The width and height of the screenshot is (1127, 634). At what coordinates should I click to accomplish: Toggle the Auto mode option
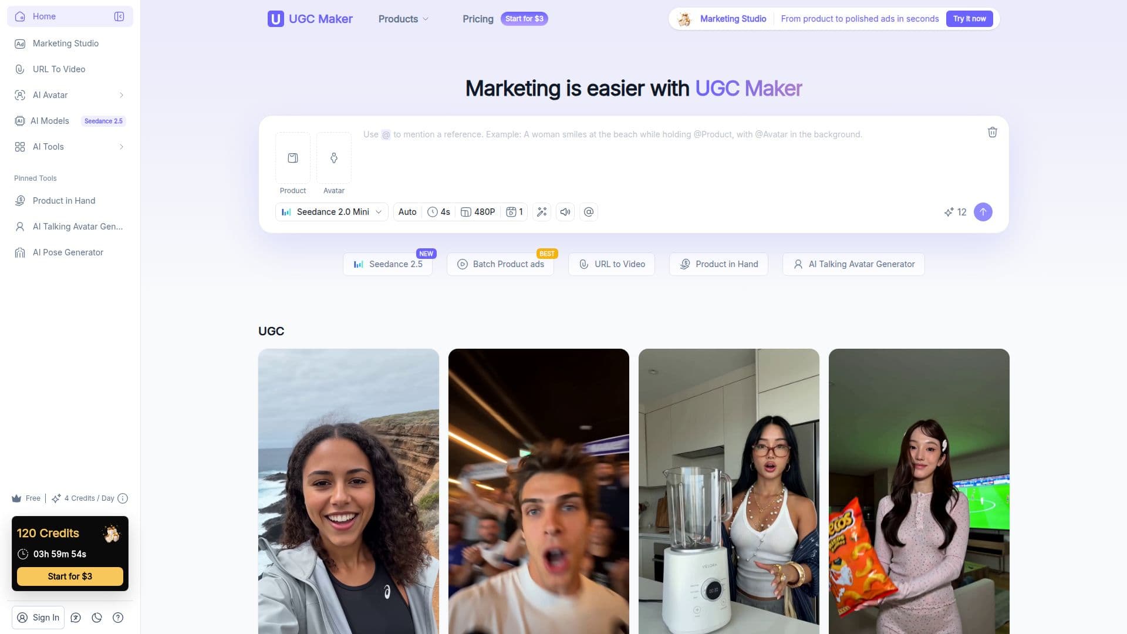point(407,212)
